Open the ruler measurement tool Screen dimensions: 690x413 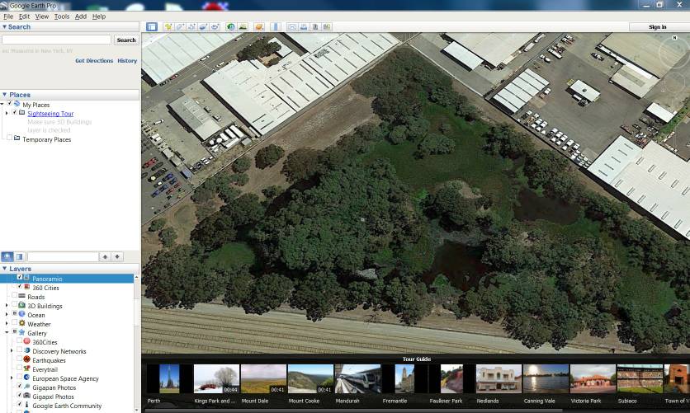(276, 27)
